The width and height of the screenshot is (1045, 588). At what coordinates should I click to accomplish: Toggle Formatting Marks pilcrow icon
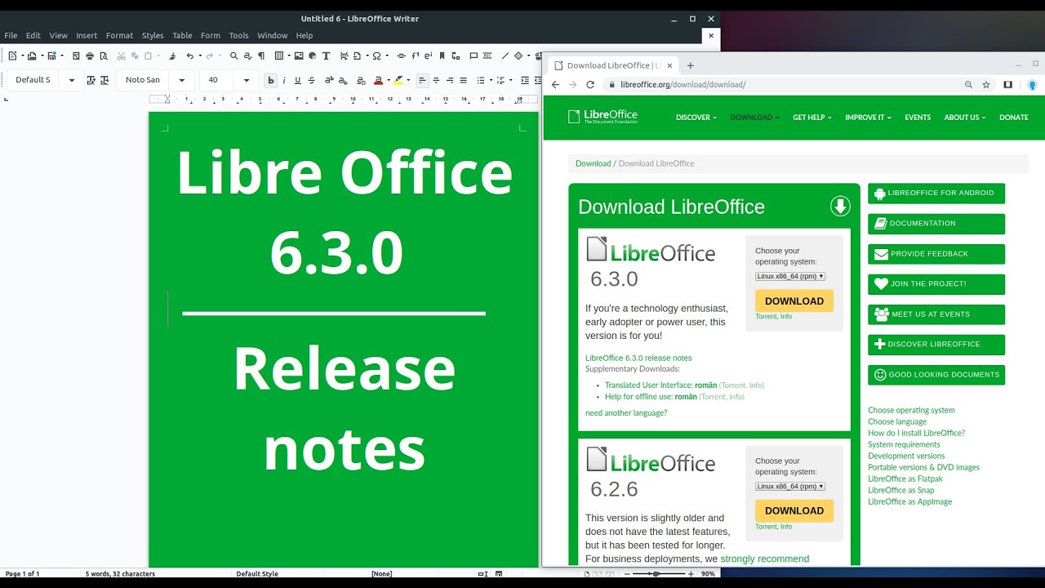[261, 56]
